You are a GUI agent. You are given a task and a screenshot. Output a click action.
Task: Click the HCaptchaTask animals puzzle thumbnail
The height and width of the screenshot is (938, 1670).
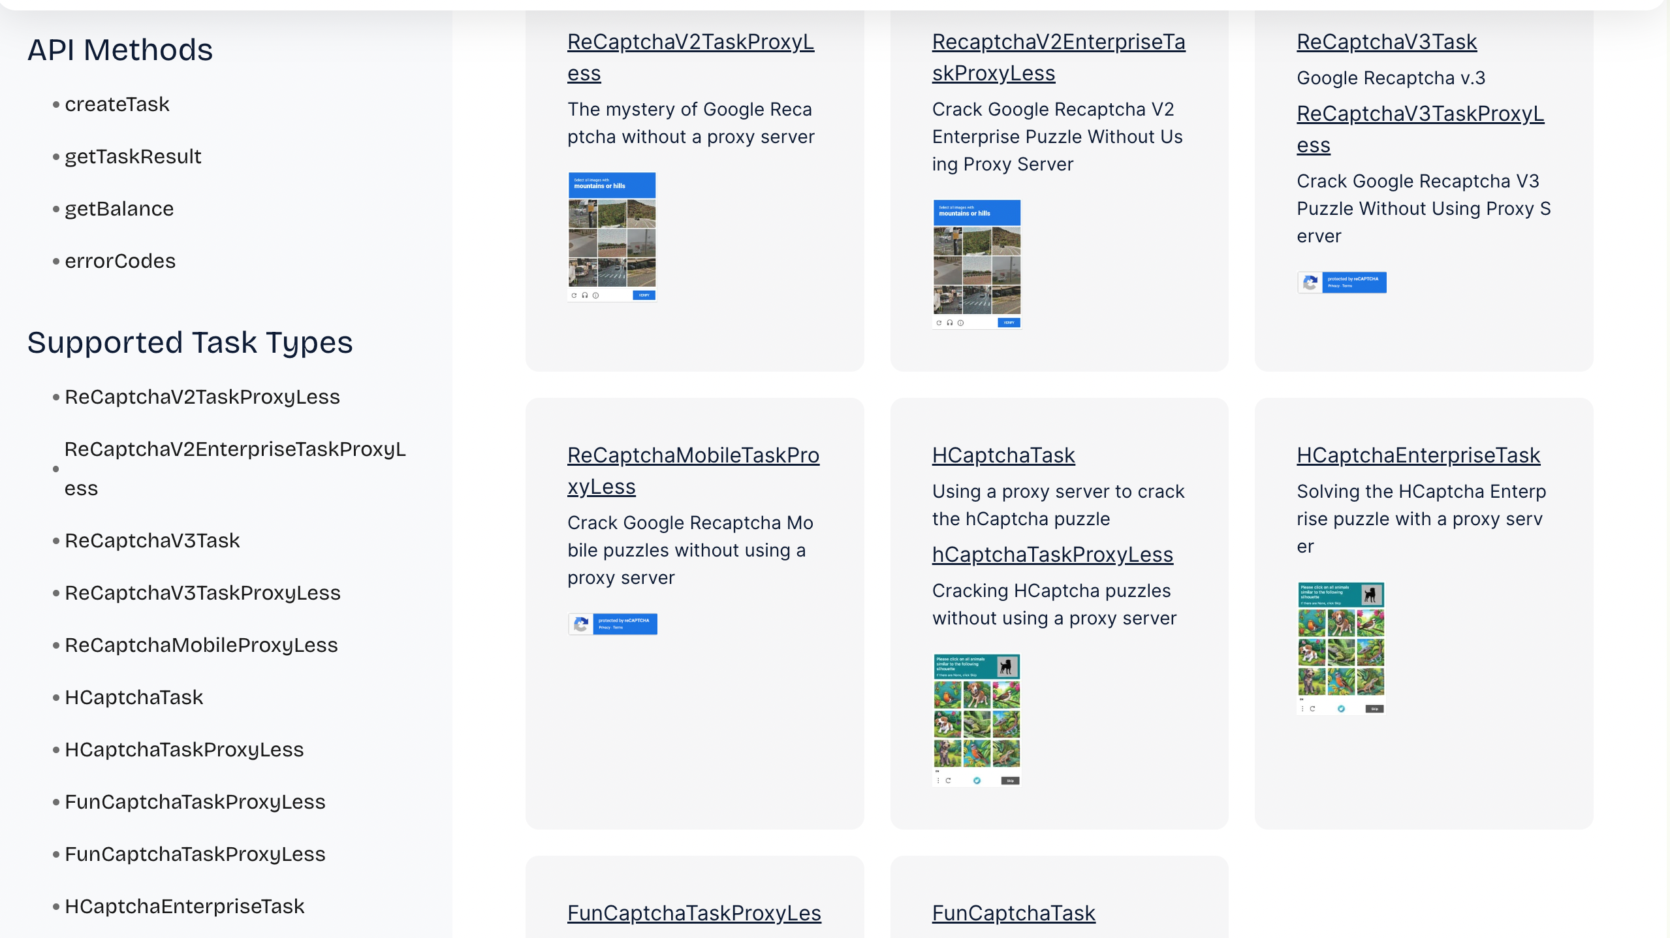click(977, 720)
